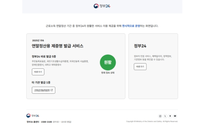Click the 정부24 logo in the page header
The height and width of the screenshot is (126, 199).
[x=102, y=6]
